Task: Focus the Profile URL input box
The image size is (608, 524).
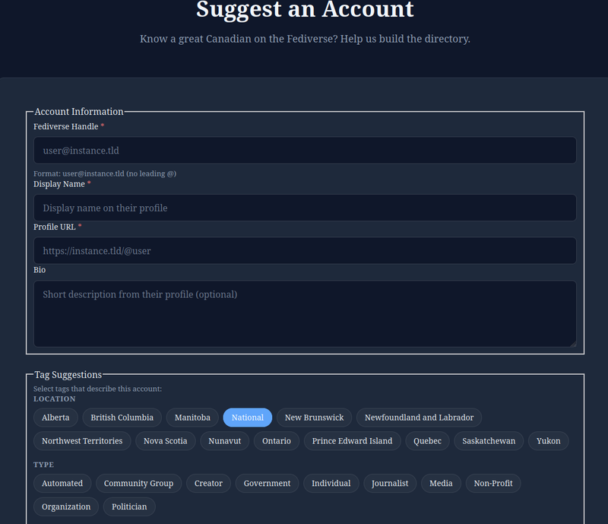Action: (x=304, y=250)
